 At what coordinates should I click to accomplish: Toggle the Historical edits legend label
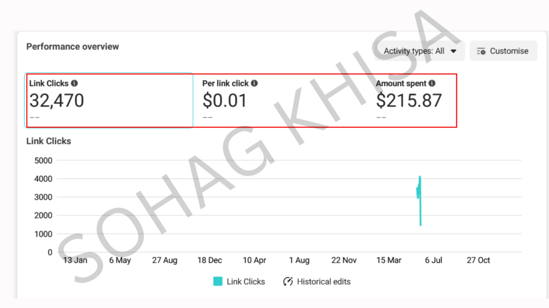(323, 281)
